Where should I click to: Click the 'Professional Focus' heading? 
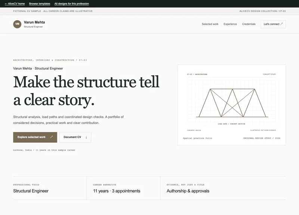tap(26, 184)
